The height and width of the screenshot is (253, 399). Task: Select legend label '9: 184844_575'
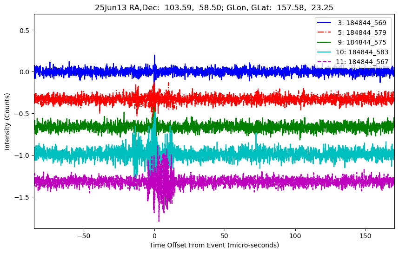[x=362, y=42]
